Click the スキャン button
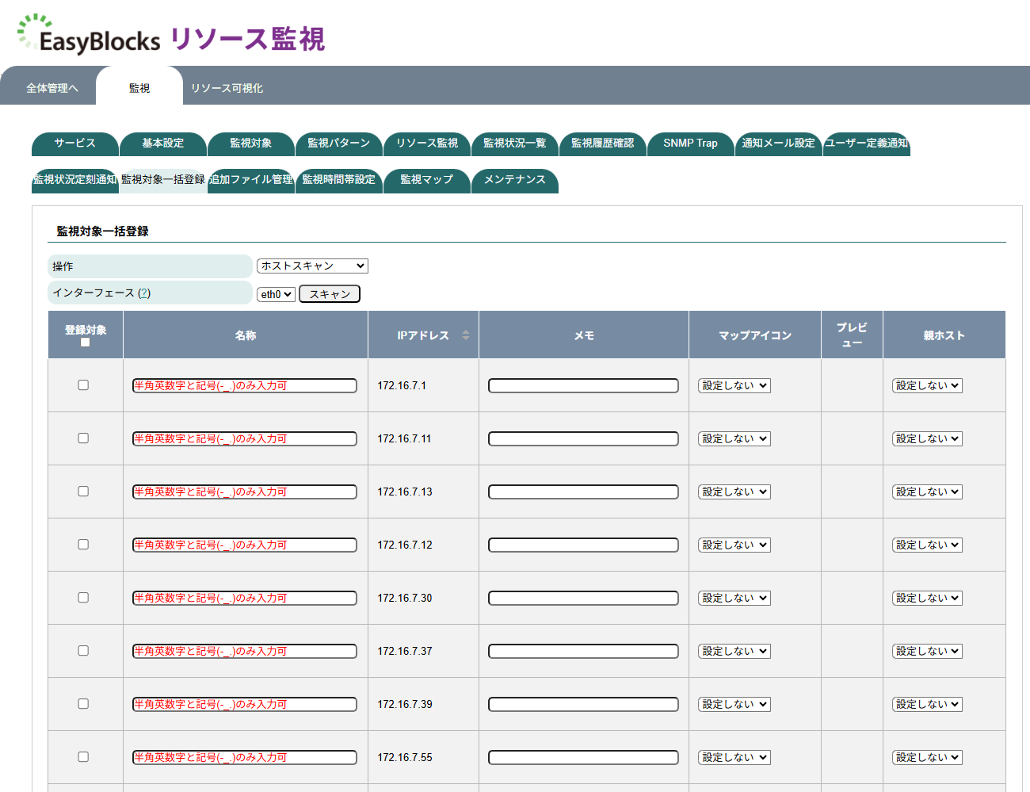Screen dimensions: 1030x792 (x=329, y=293)
